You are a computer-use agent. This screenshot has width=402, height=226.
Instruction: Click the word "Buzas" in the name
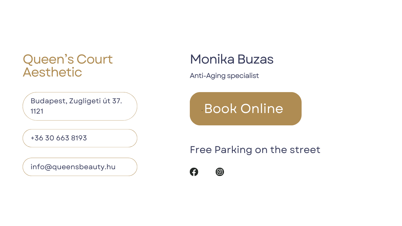256,59
